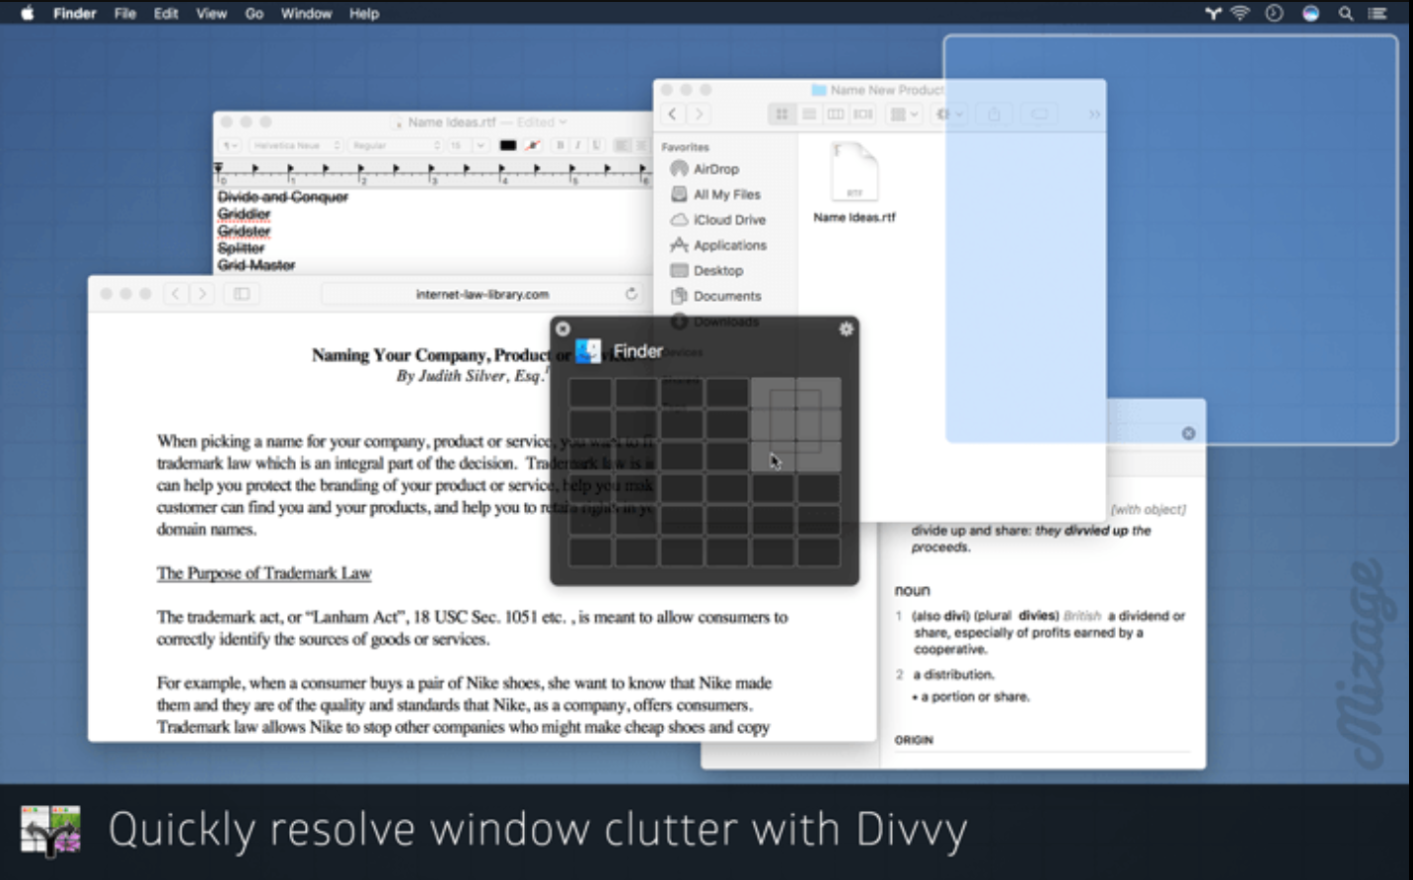Click the Siri menu bar icon
The height and width of the screenshot is (880, 1413).
[x=1310, y=13]
